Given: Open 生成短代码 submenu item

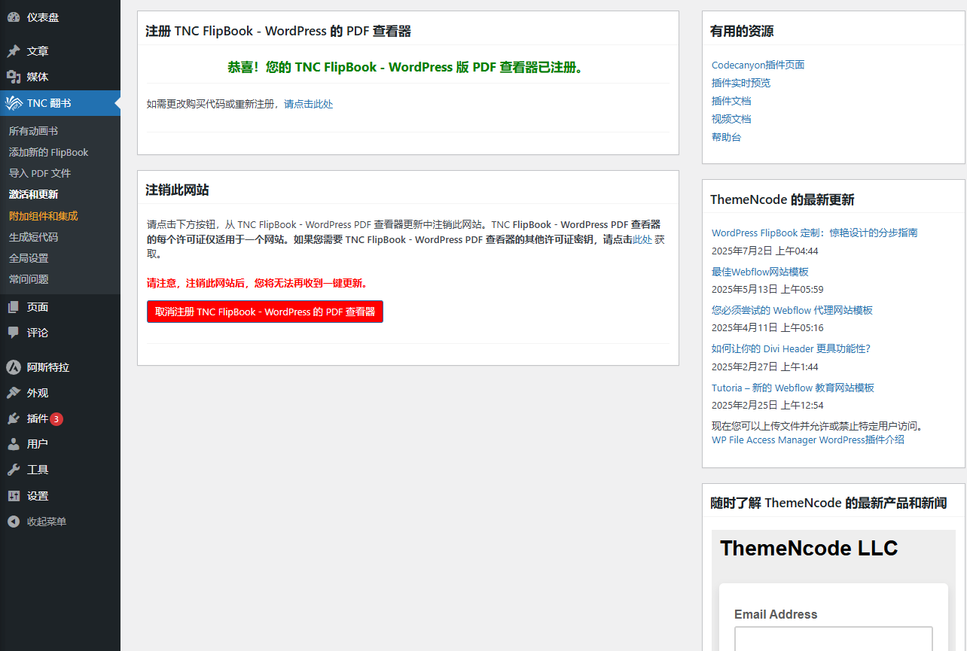Looking at the screenshot, I should [x=33, y=237].
